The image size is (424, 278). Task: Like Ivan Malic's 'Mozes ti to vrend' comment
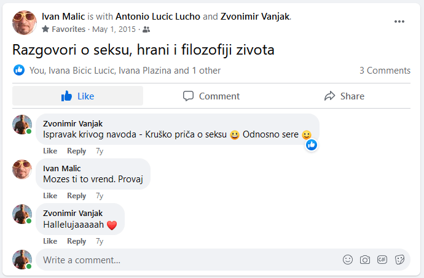click(x=50, y=196)
